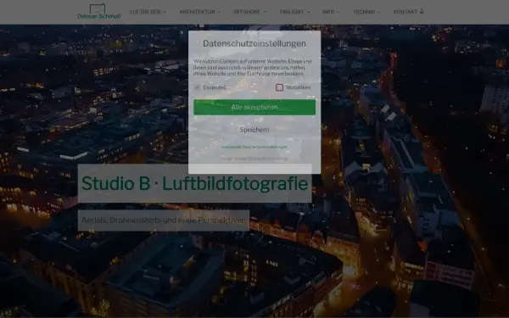Viewport: 509px width, 318px height.
Task: Toggle the Essenziell checkbox
Action: pos(197,87)
